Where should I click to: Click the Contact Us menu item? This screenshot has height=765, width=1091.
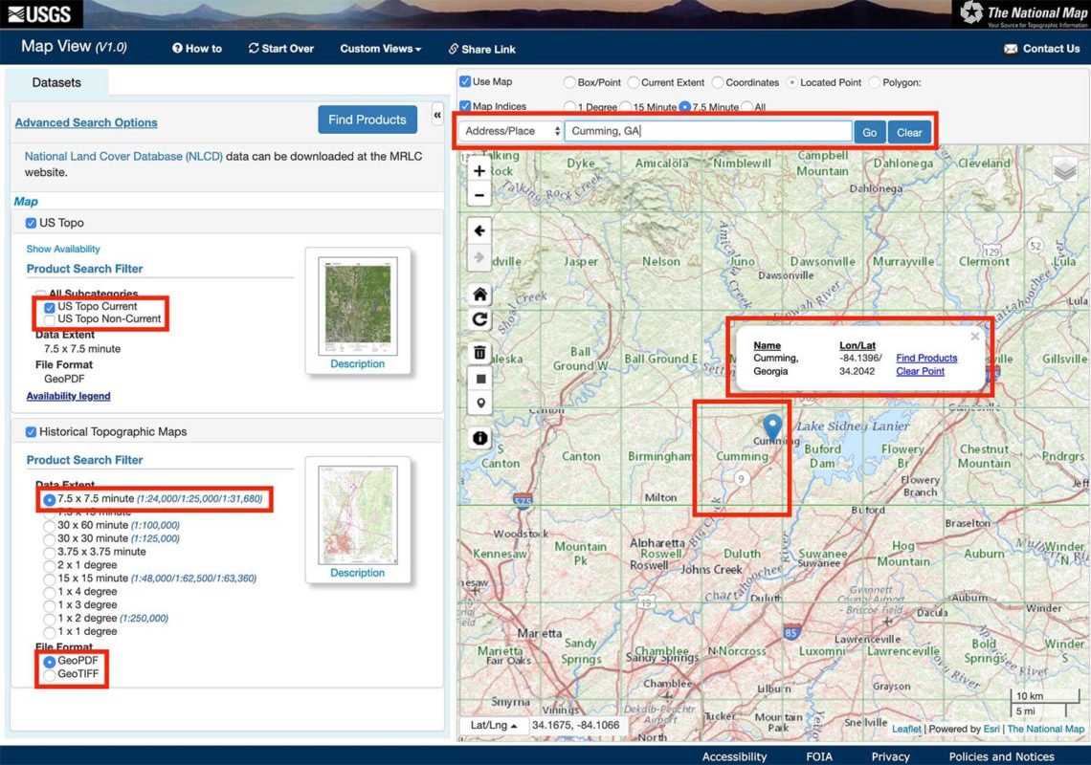1042,48
